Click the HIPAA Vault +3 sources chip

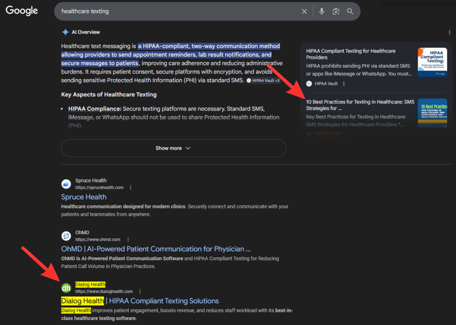pos(263,81)
